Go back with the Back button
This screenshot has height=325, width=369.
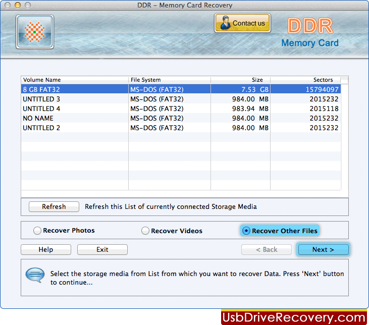[x=267, y=249]
